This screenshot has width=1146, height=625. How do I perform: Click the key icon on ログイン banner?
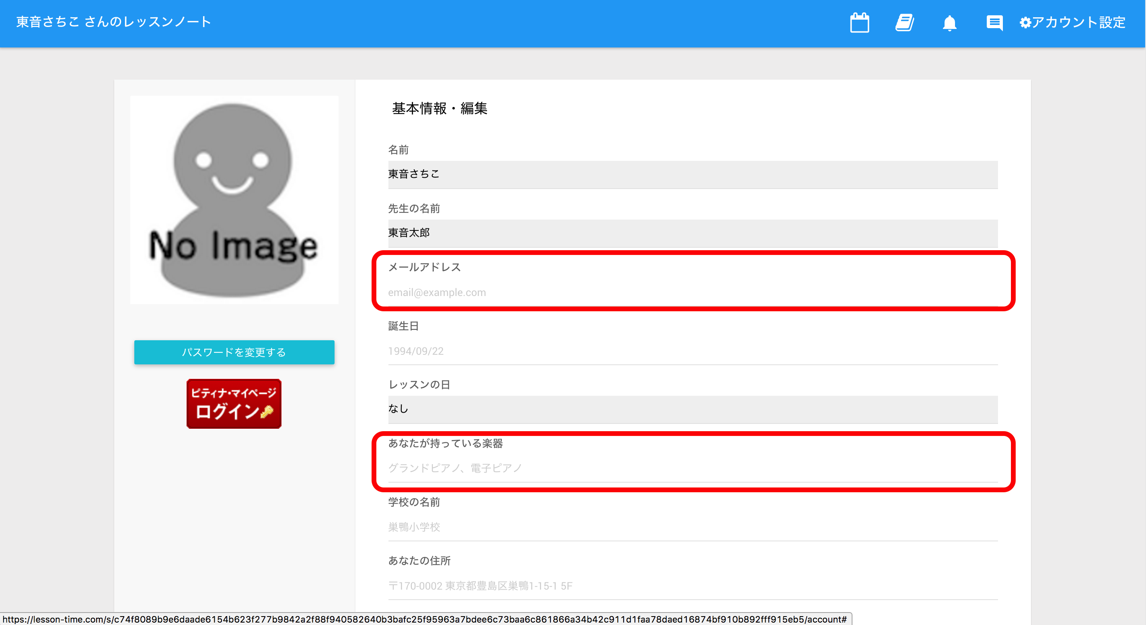tap(267, 412)
